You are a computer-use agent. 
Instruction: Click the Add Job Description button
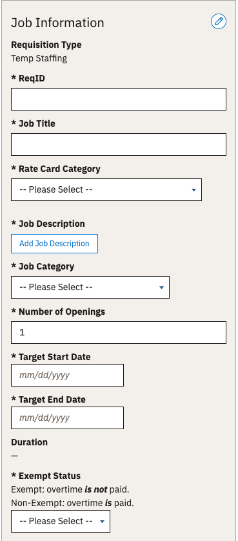tap(54, 244)
